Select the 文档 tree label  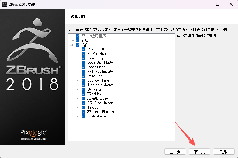pyautogui.click(x=85, y=40)
